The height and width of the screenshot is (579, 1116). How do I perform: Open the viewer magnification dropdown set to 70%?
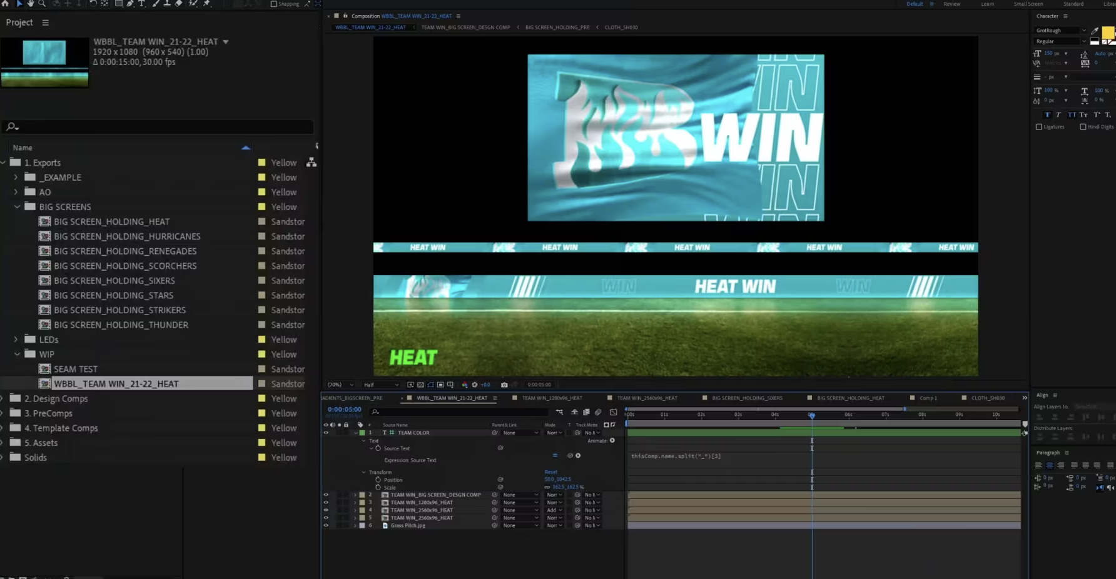point(341,385)
